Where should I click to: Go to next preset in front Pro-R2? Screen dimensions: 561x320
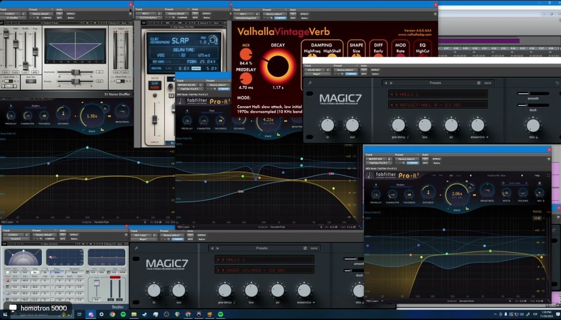point(522,175)
